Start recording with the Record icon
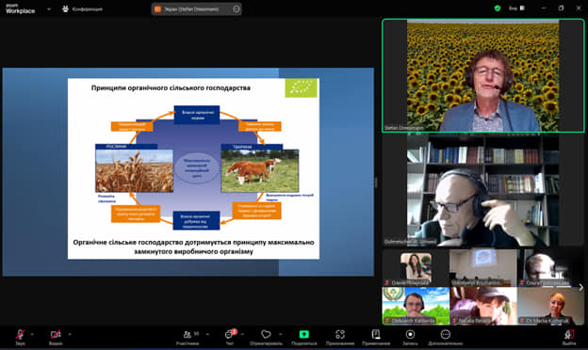588x350 pixels. tap(410, 334)
